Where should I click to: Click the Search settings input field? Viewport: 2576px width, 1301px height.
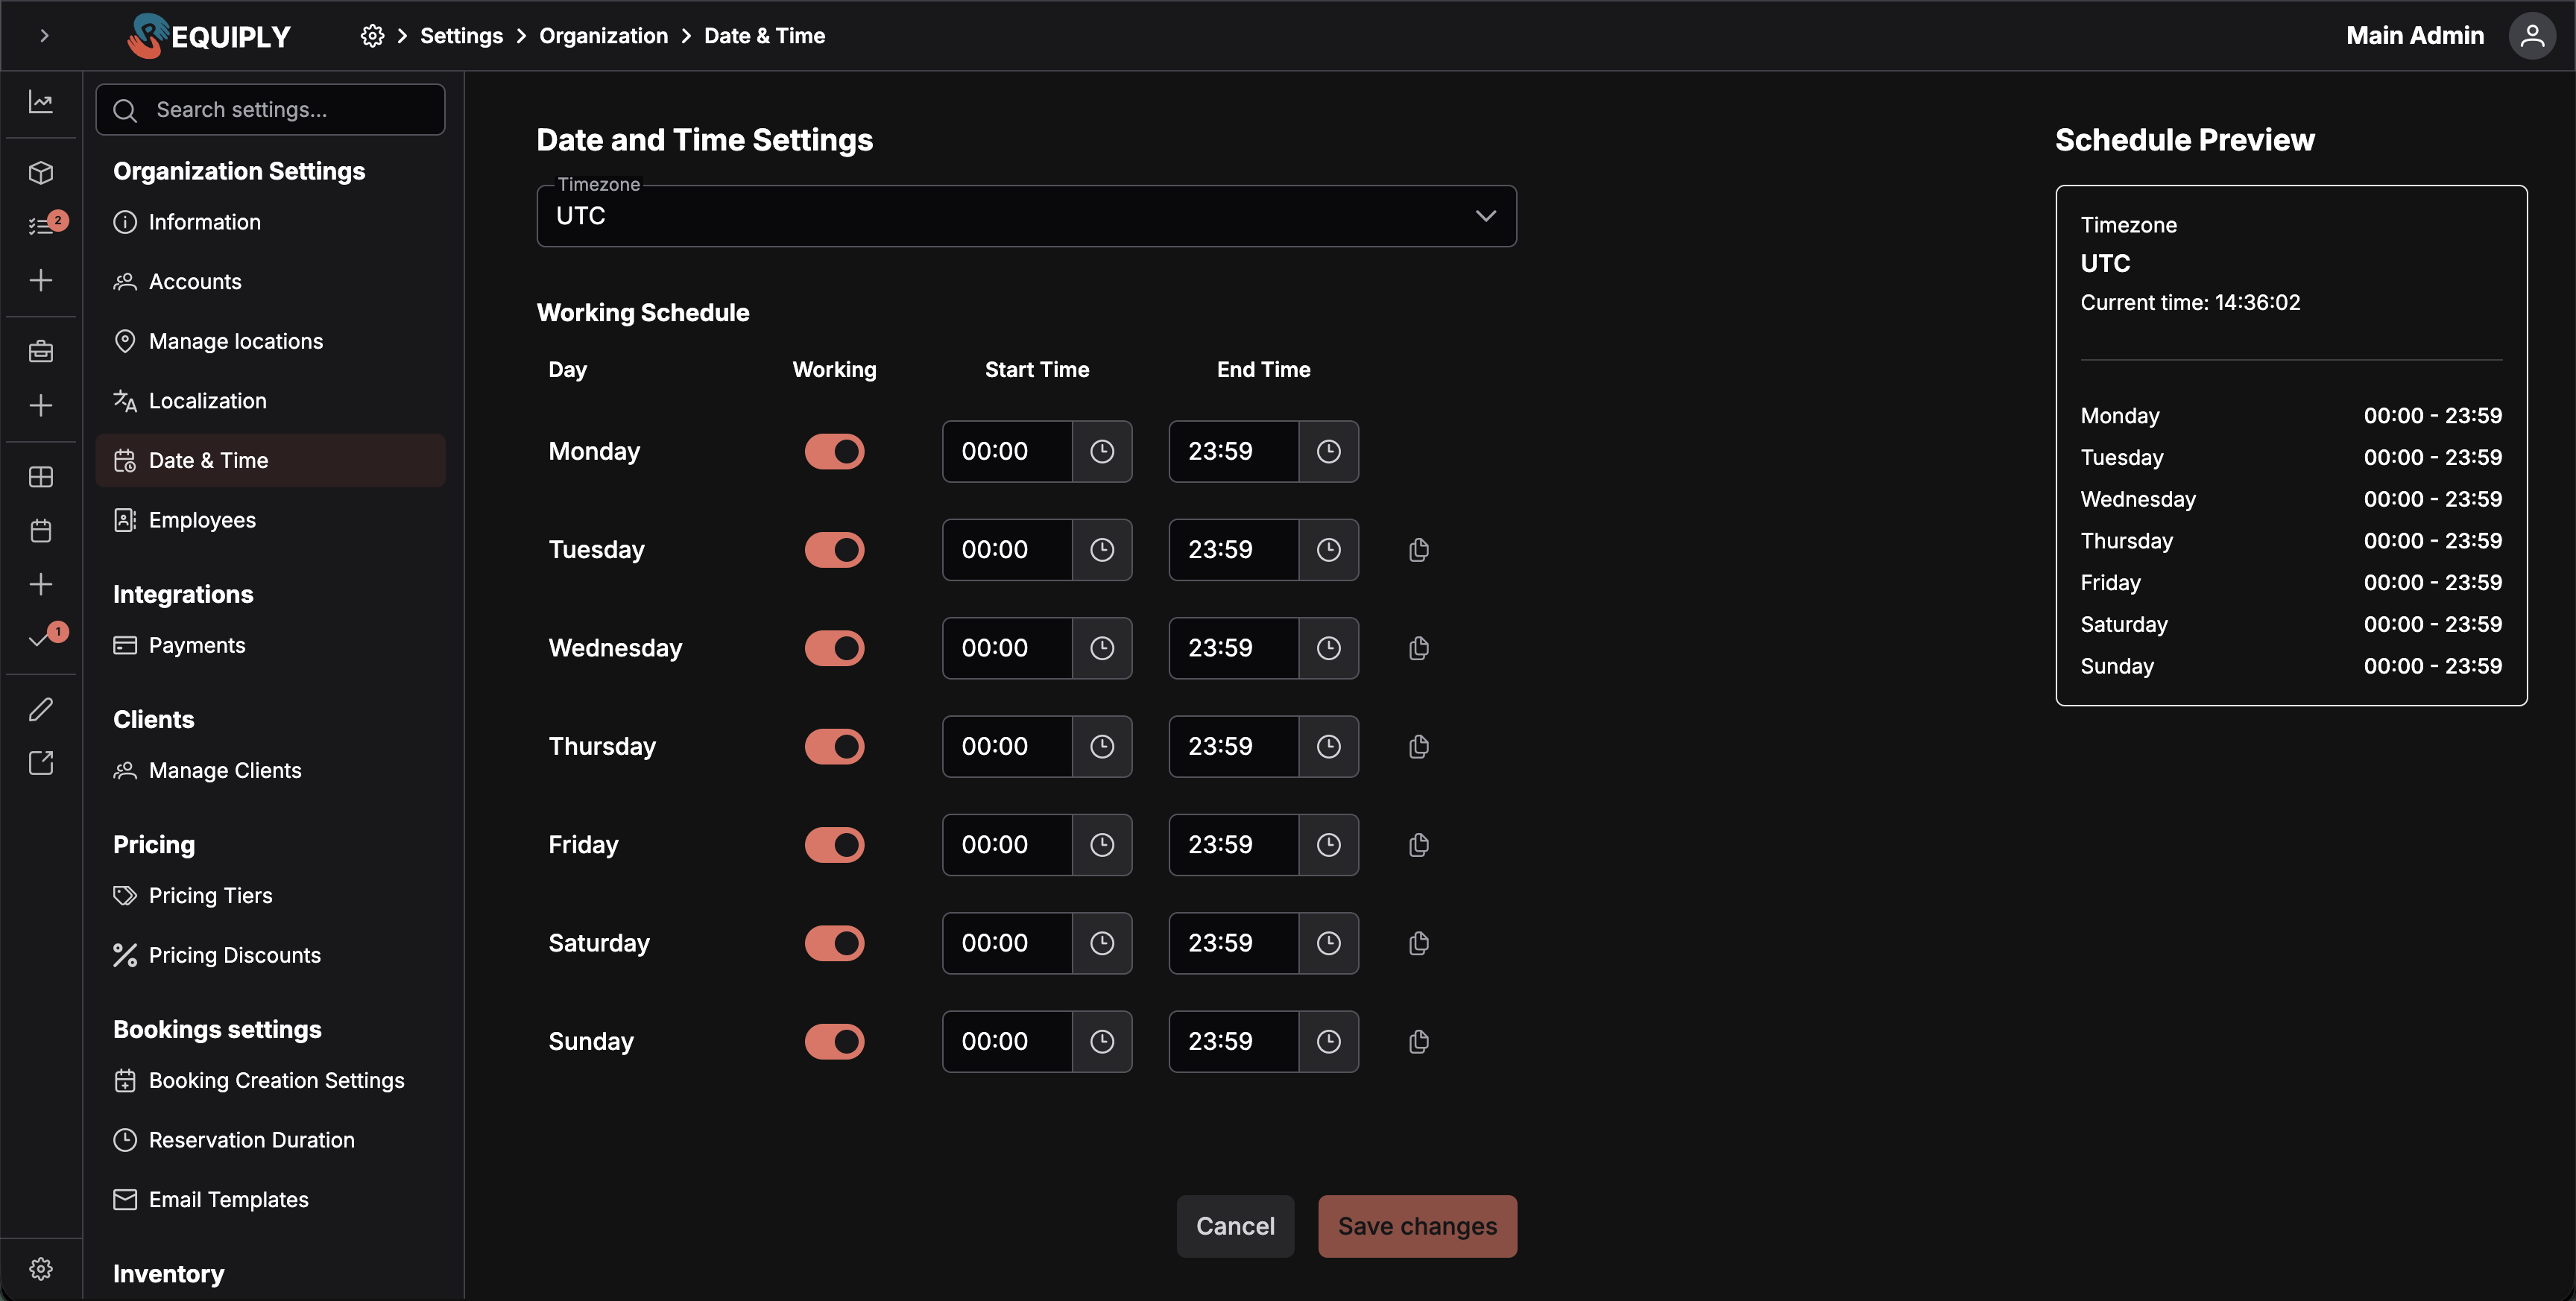[x=270, y=110]
